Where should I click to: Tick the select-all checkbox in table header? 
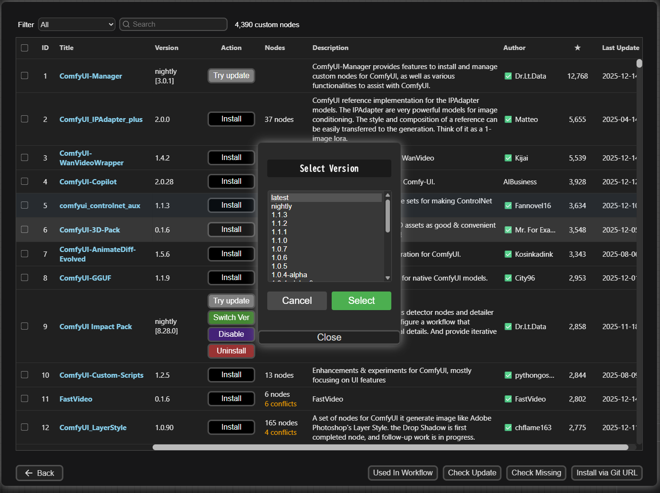(x=25, y=48)
